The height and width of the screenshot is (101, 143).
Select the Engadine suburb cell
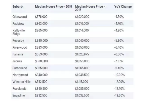click(19, 96)
